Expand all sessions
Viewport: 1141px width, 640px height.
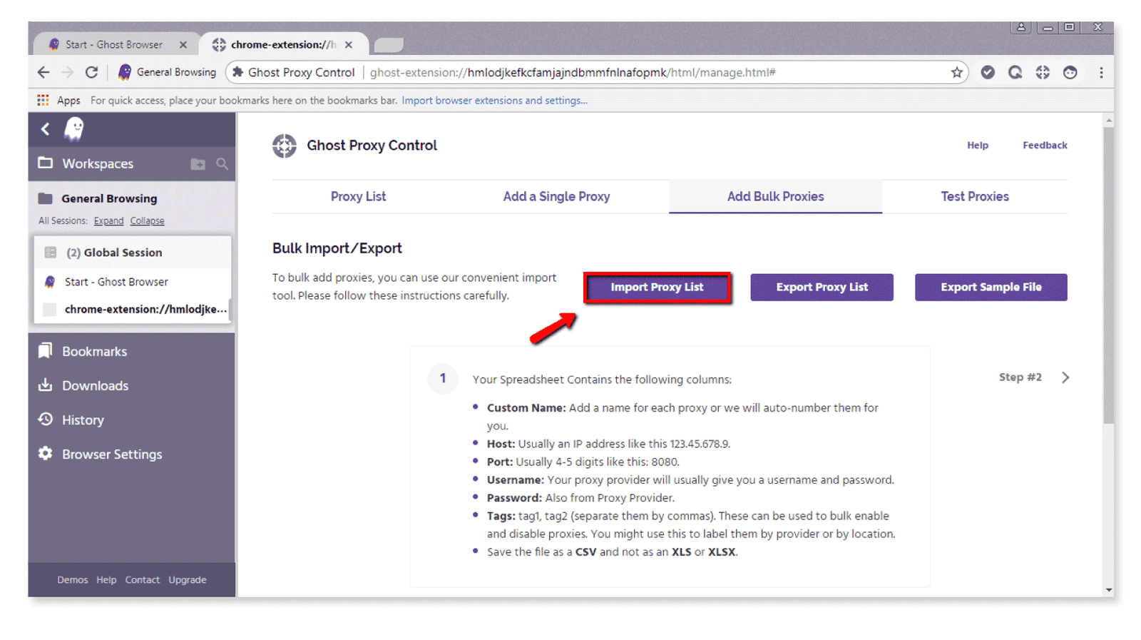108,221
